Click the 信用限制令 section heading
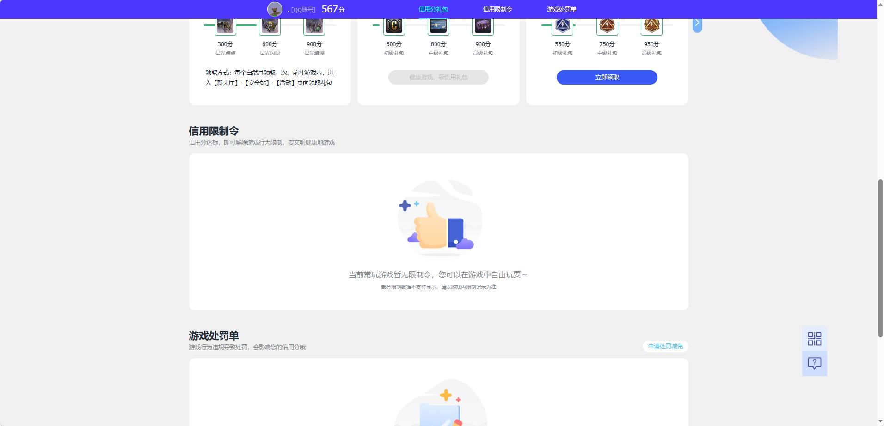The image size is (884, 426). point(214,131)
